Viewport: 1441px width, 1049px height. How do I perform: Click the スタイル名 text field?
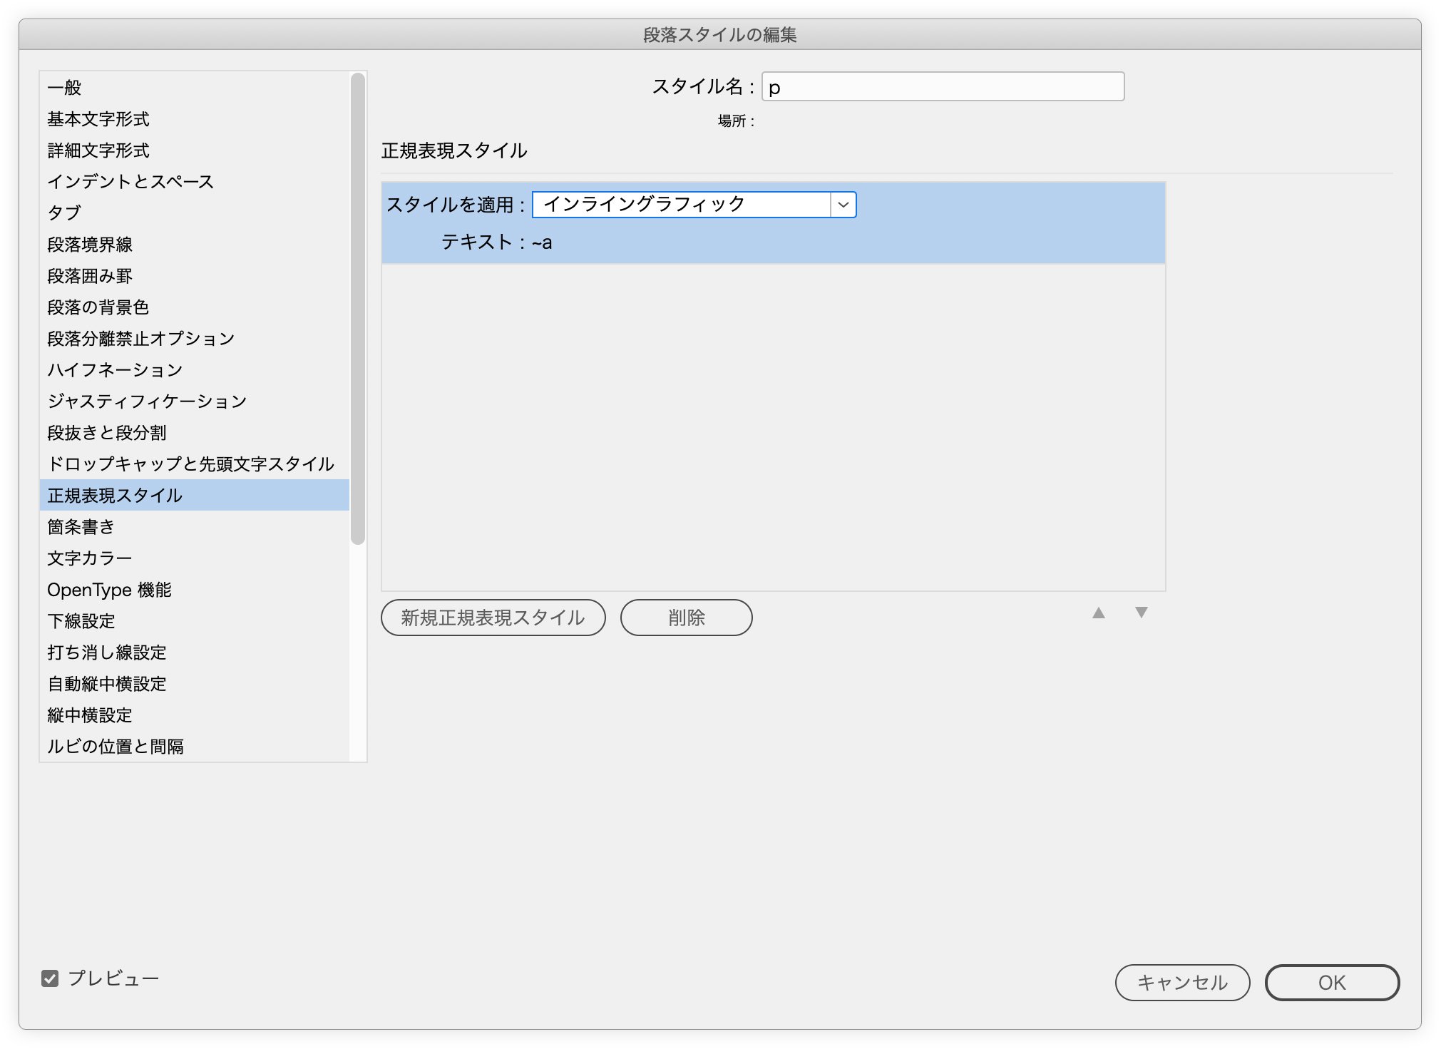pyautogui.click(x=943, y=87)
